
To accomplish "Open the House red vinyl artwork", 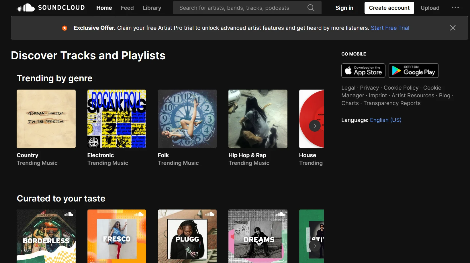I will tap(312, 119).
